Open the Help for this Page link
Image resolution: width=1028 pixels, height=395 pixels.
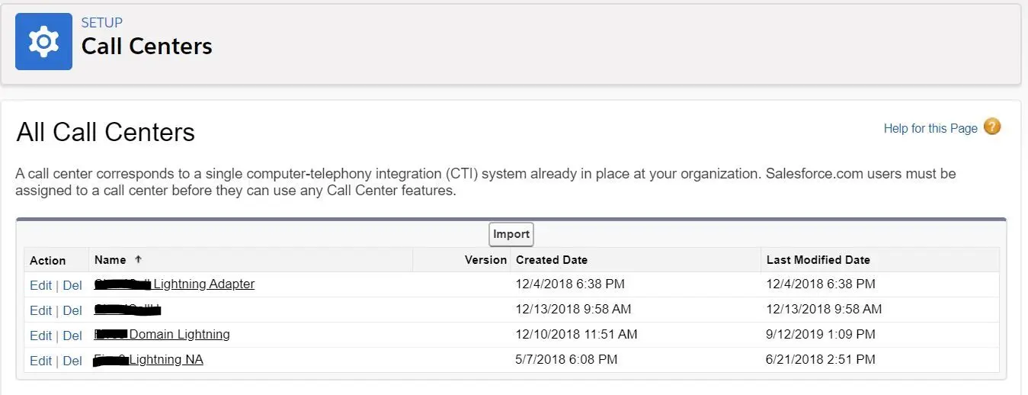[x=930, y=128]
